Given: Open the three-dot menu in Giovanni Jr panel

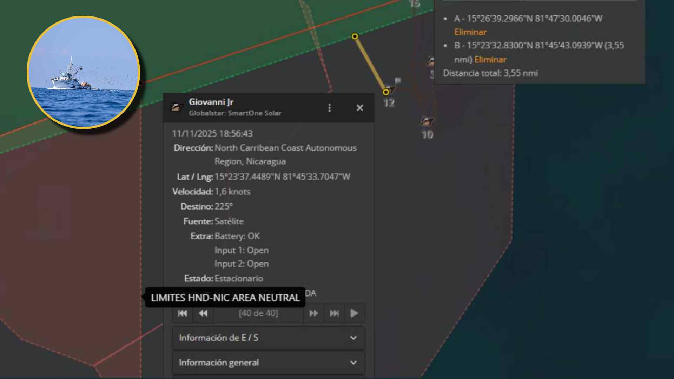Looking at the screenshot, I should coord(329,108).
